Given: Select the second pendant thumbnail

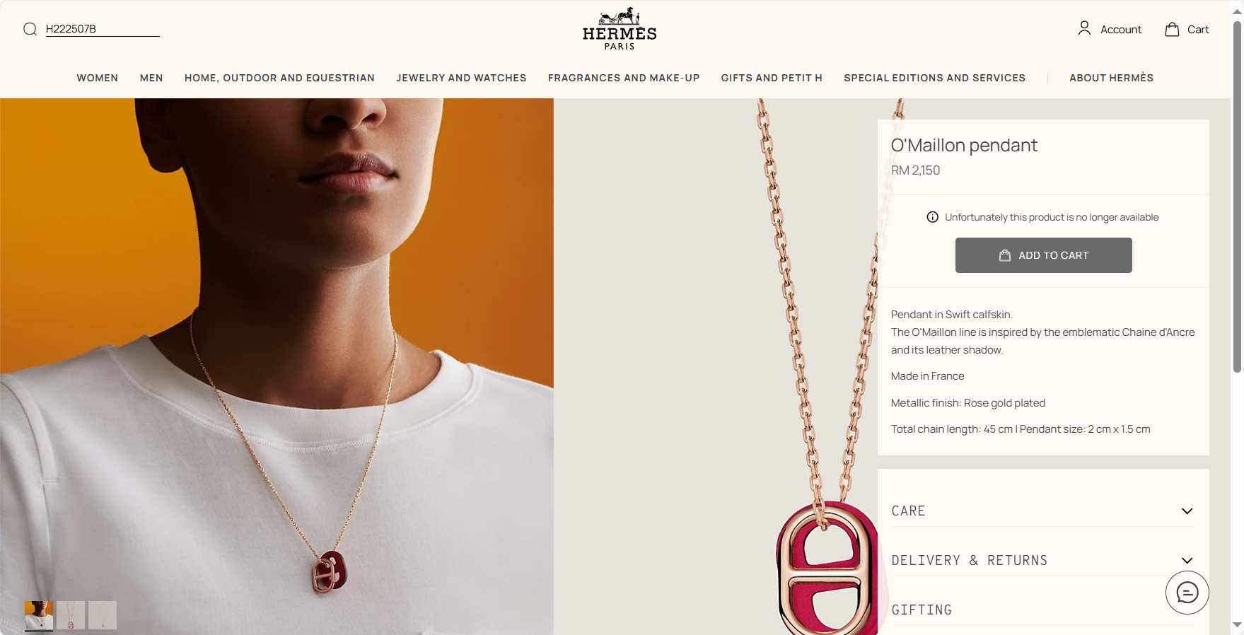Looking at the screenshot, I should pyautogui.click(x=71, y=615).
